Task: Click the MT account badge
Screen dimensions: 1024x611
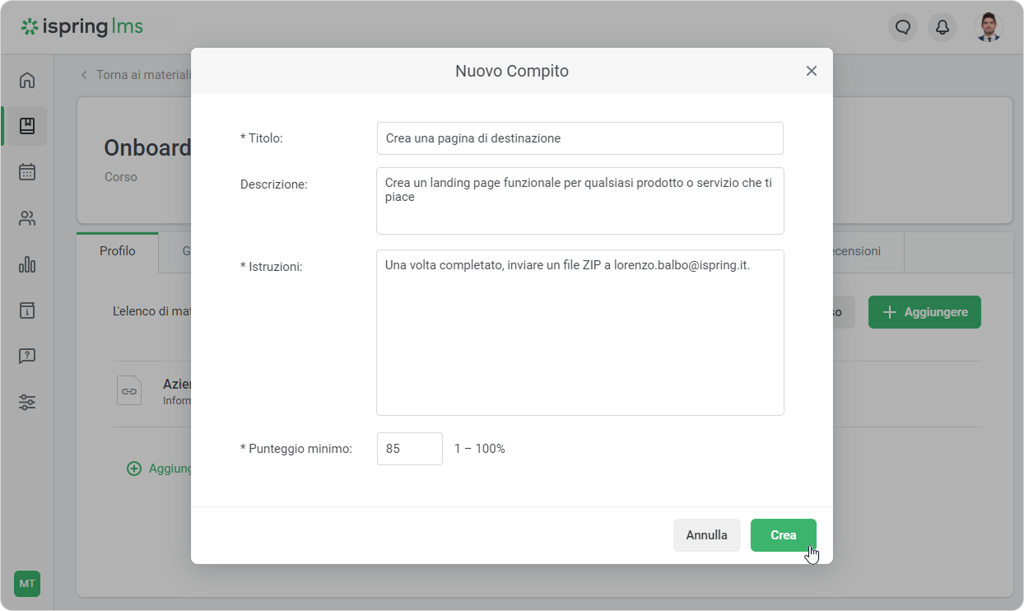Action: (27, 584)
